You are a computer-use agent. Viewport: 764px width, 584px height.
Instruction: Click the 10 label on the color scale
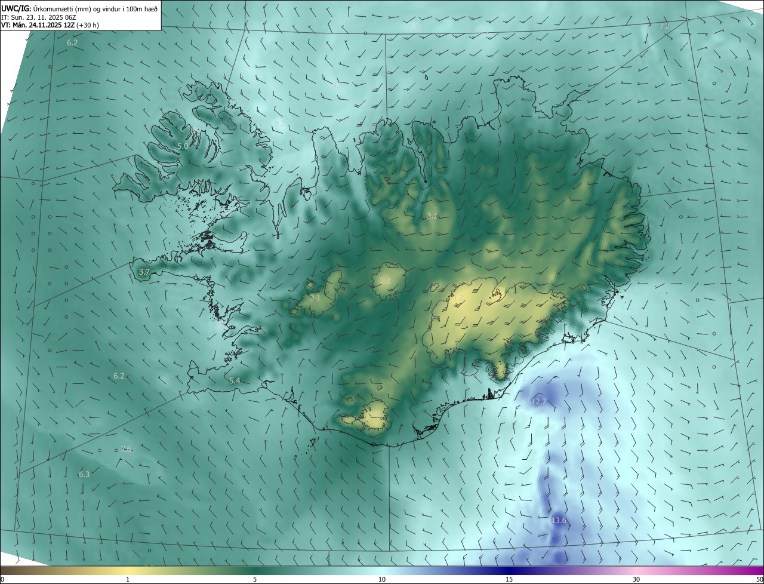(382, 579)
